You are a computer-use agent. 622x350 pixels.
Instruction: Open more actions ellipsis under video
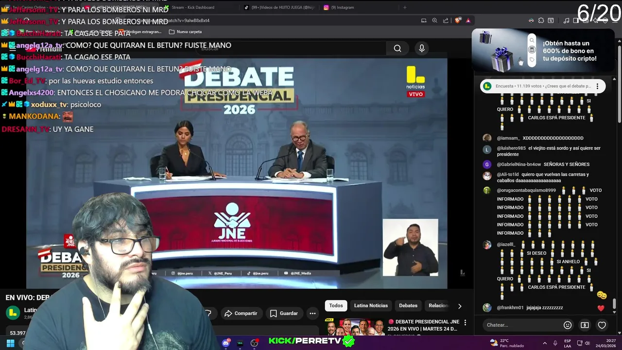(312, 314)
